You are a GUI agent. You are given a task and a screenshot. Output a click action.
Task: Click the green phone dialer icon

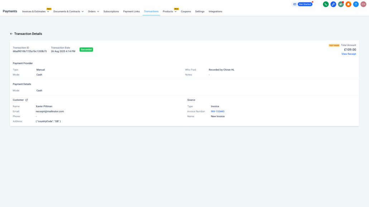point(326,4)
